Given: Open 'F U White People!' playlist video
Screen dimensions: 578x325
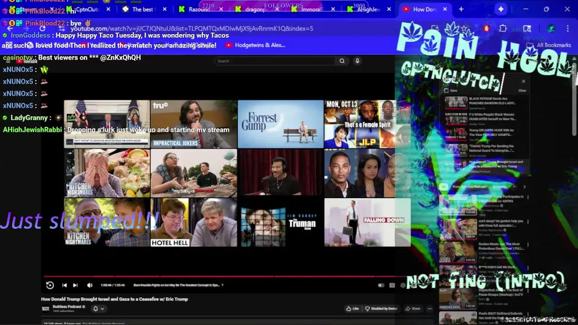Looking at the screenshot, I should tap(485, 118).
